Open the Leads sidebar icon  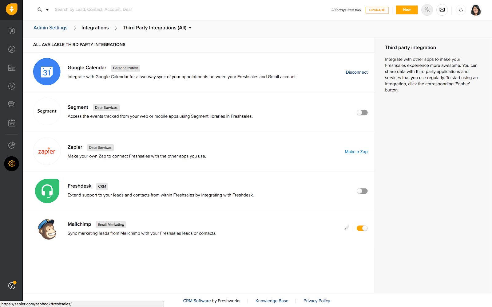click(x=12, y=31)
